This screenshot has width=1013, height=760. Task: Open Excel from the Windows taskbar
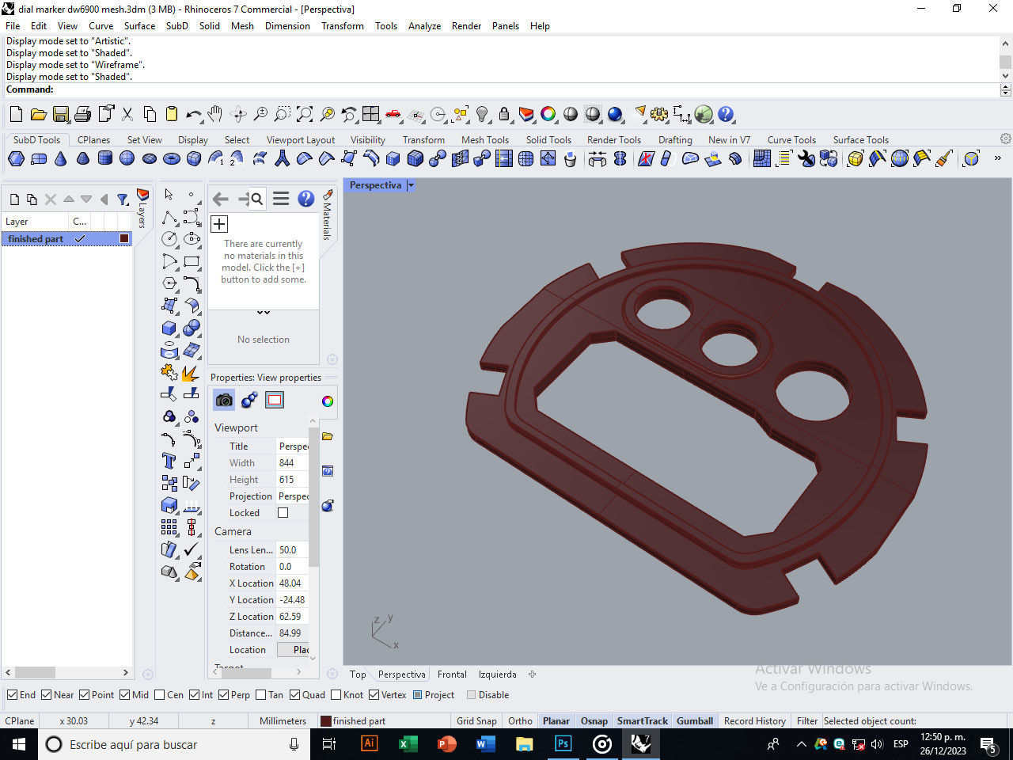coord(408,744)
